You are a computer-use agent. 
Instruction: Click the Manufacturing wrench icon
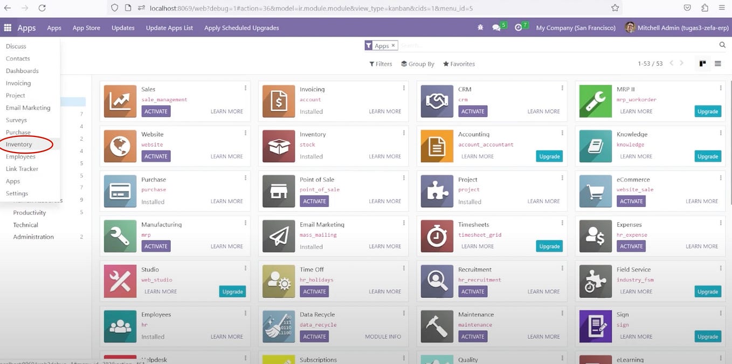119,236
